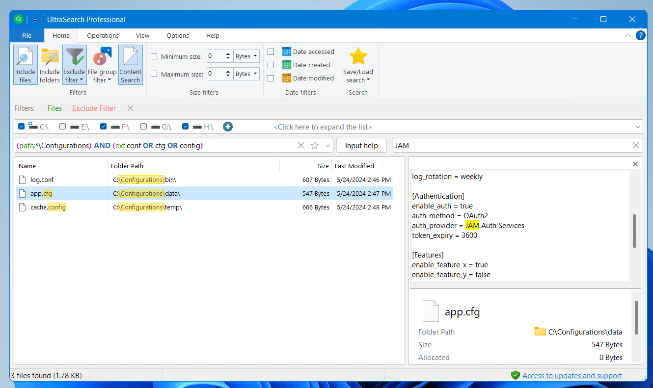Click the Input help button

tap(361, 145)
